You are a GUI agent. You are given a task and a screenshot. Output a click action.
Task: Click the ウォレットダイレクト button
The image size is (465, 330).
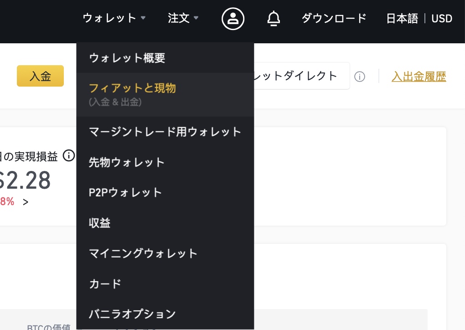point(302,76)
